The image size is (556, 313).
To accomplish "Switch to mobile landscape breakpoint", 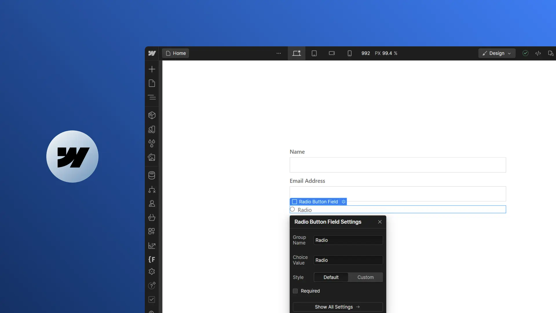I will [332, 53].
